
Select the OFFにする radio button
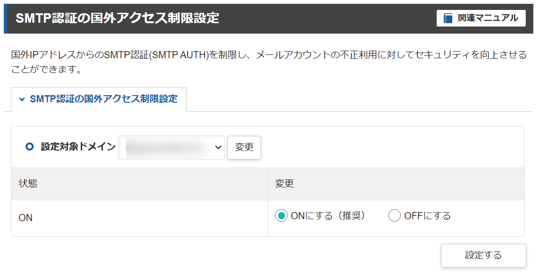394,215
